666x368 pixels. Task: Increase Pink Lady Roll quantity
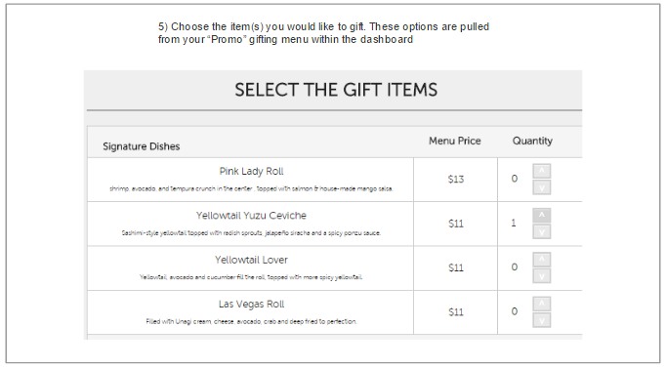(x=542, y=171)
